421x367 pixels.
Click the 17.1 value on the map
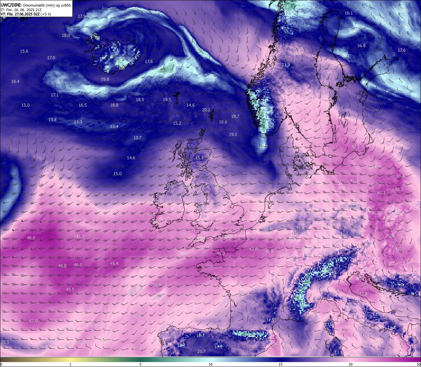[x=55, y=95]
